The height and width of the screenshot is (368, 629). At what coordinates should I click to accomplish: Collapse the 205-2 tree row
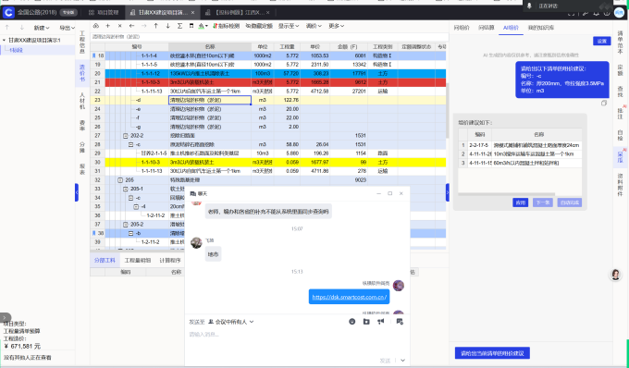[126, 224]
